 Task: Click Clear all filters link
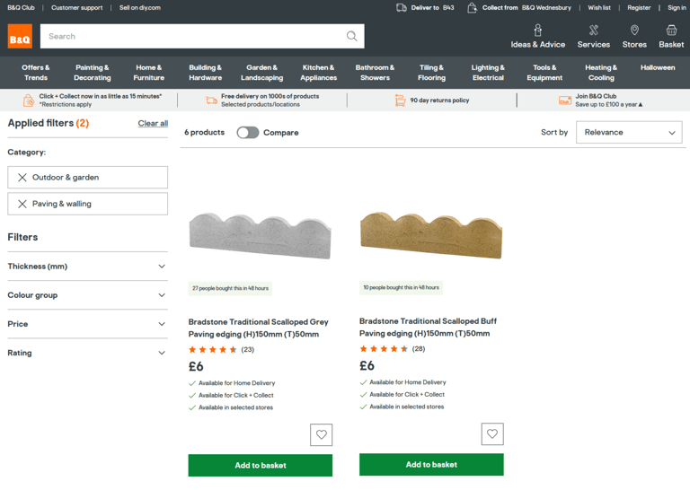[x=153, y=124]
